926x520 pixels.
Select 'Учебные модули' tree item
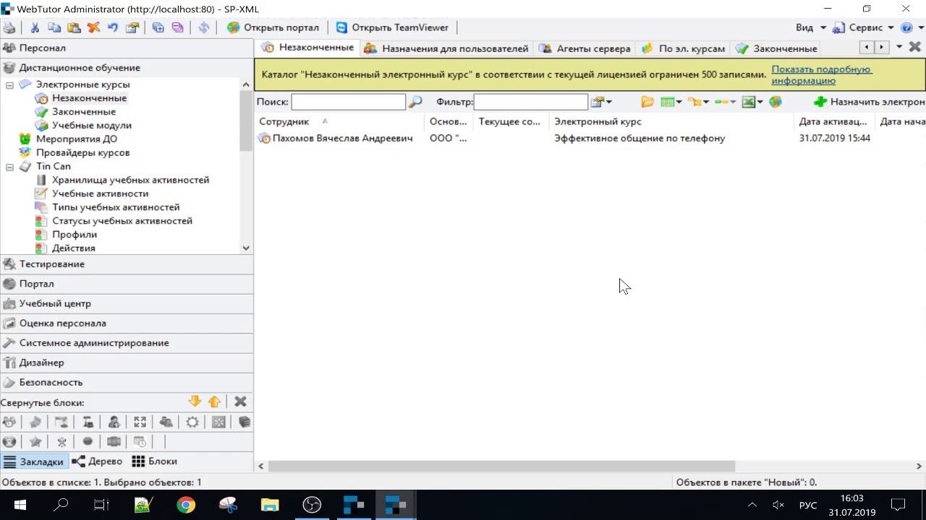(91, 126)
